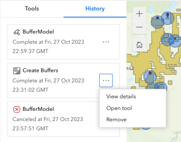Image resolution: width=181 pixels, height=142 pixels.
Task: Click the zoom in plus button
Action: click(139, 13)
